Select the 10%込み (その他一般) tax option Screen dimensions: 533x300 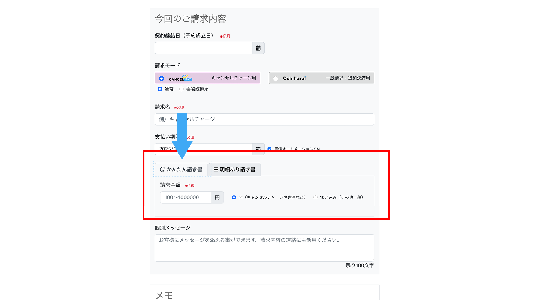(x=315, y=197)
